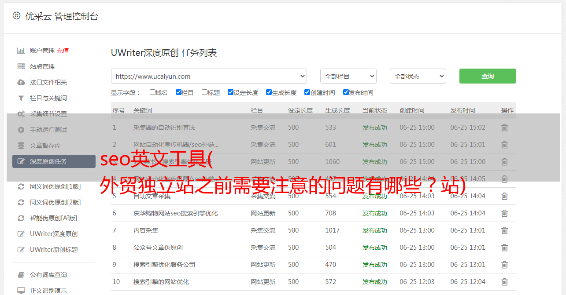The height and width of the screenshot is (295, 566).
Task: Click trash icon in row published 06-25 15:01
Action: click(504, 145)
